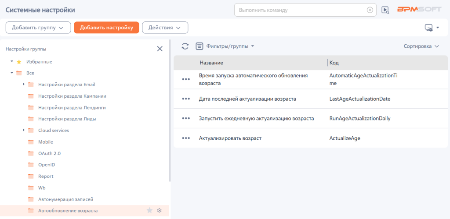
Task: Open the Фильтры/группы dropdown
Action: (x=230, y=46)
